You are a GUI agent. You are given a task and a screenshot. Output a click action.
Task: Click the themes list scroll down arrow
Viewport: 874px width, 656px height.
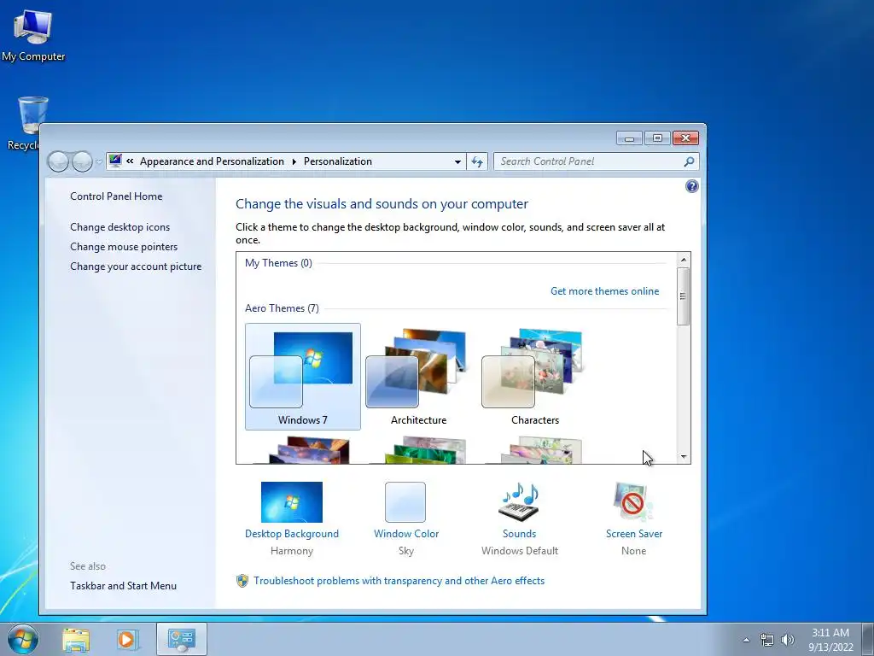684,456
